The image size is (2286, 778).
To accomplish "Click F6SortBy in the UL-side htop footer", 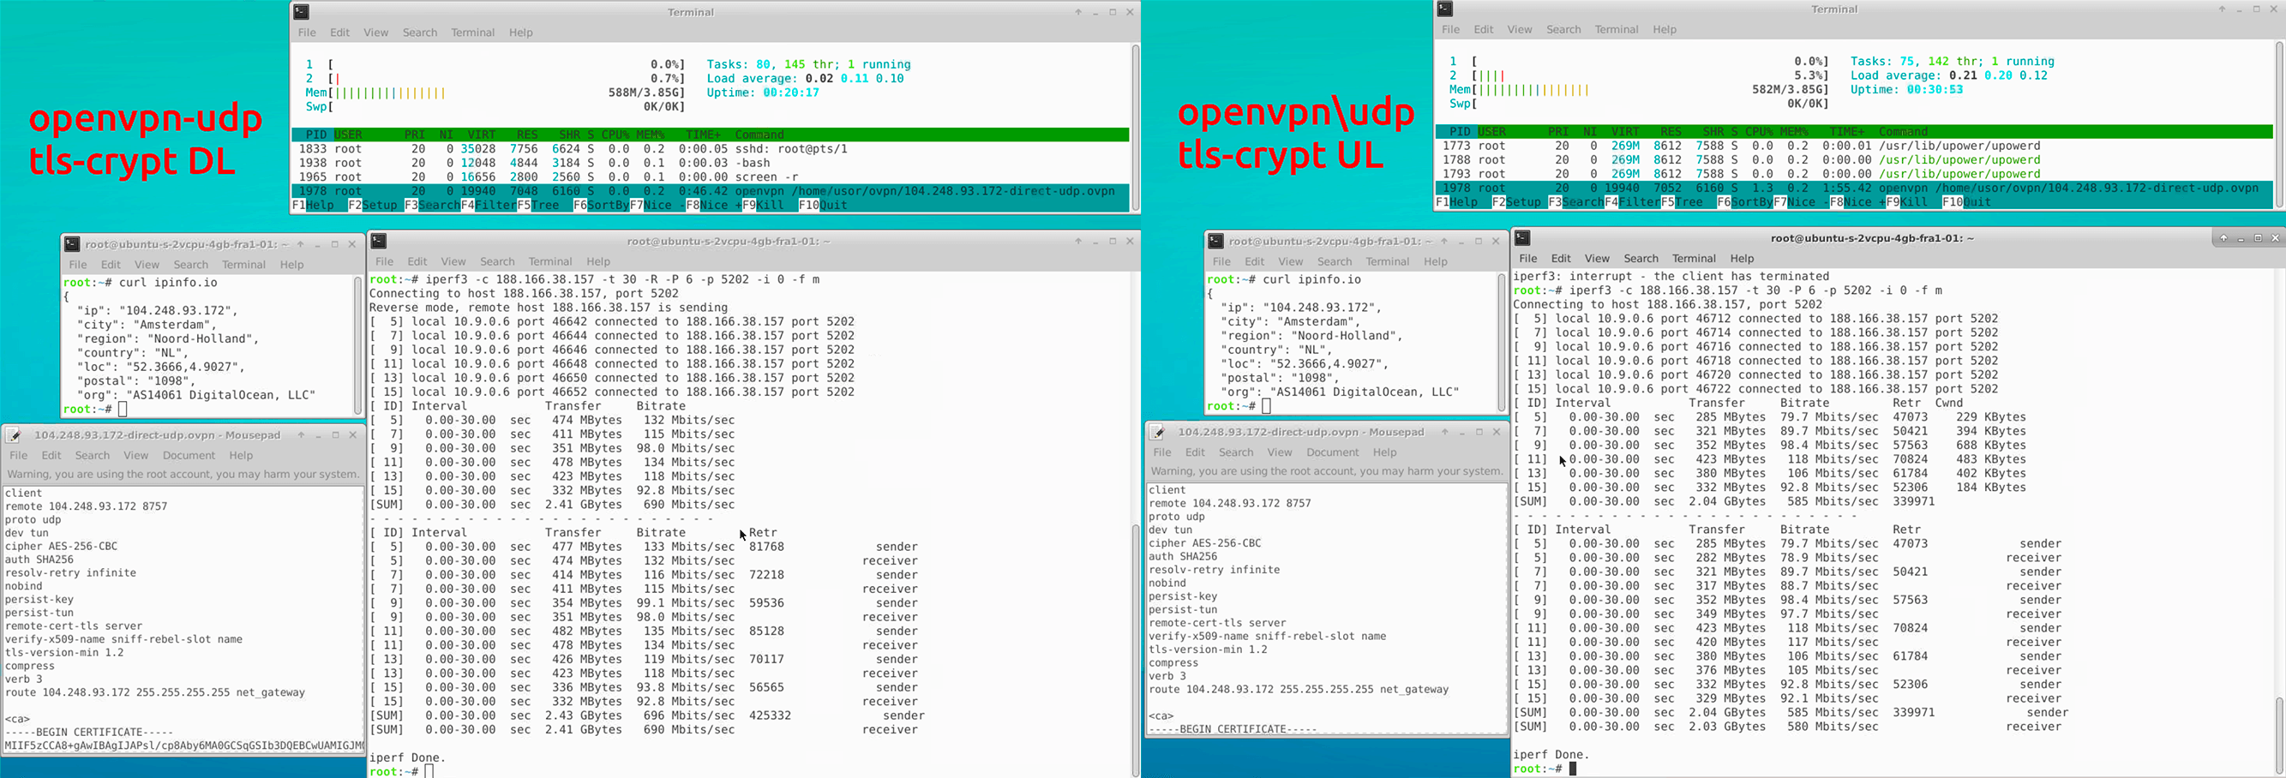I will pos(1744,202).
